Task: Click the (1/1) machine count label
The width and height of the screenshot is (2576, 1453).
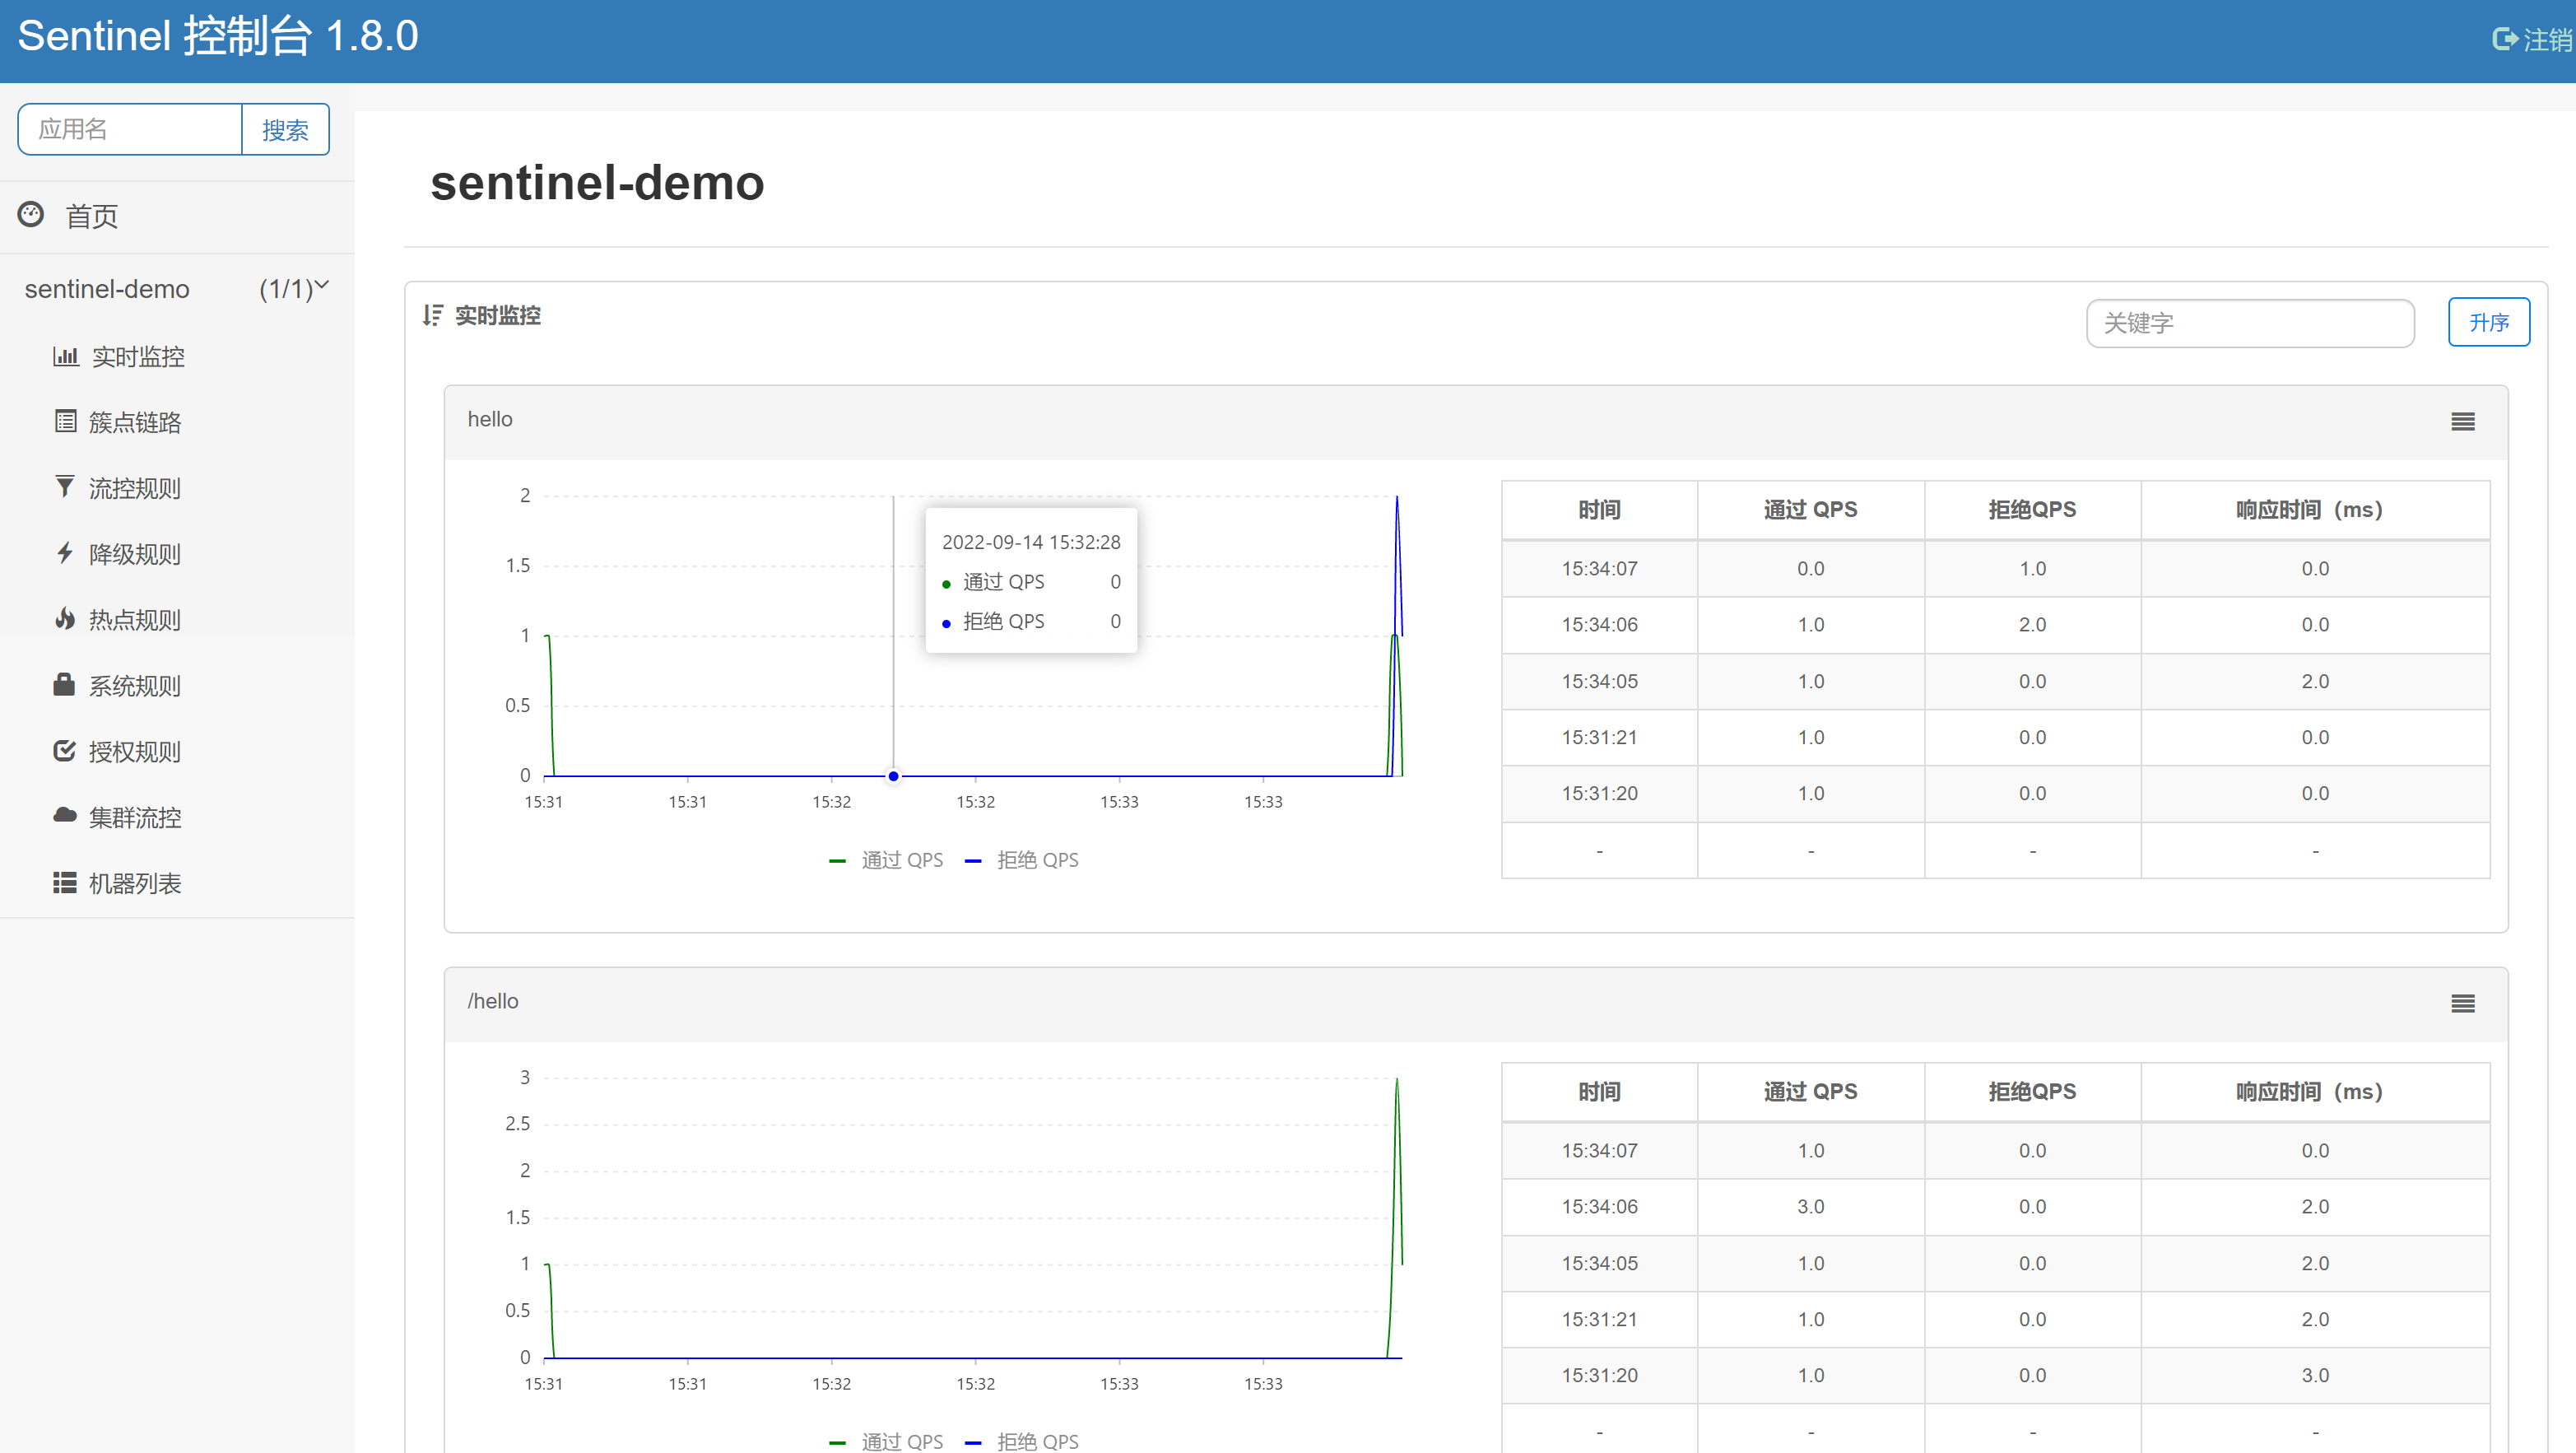Action: click(x=286, y=289)
